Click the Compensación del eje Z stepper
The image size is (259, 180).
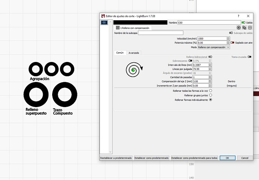point(210,81)
